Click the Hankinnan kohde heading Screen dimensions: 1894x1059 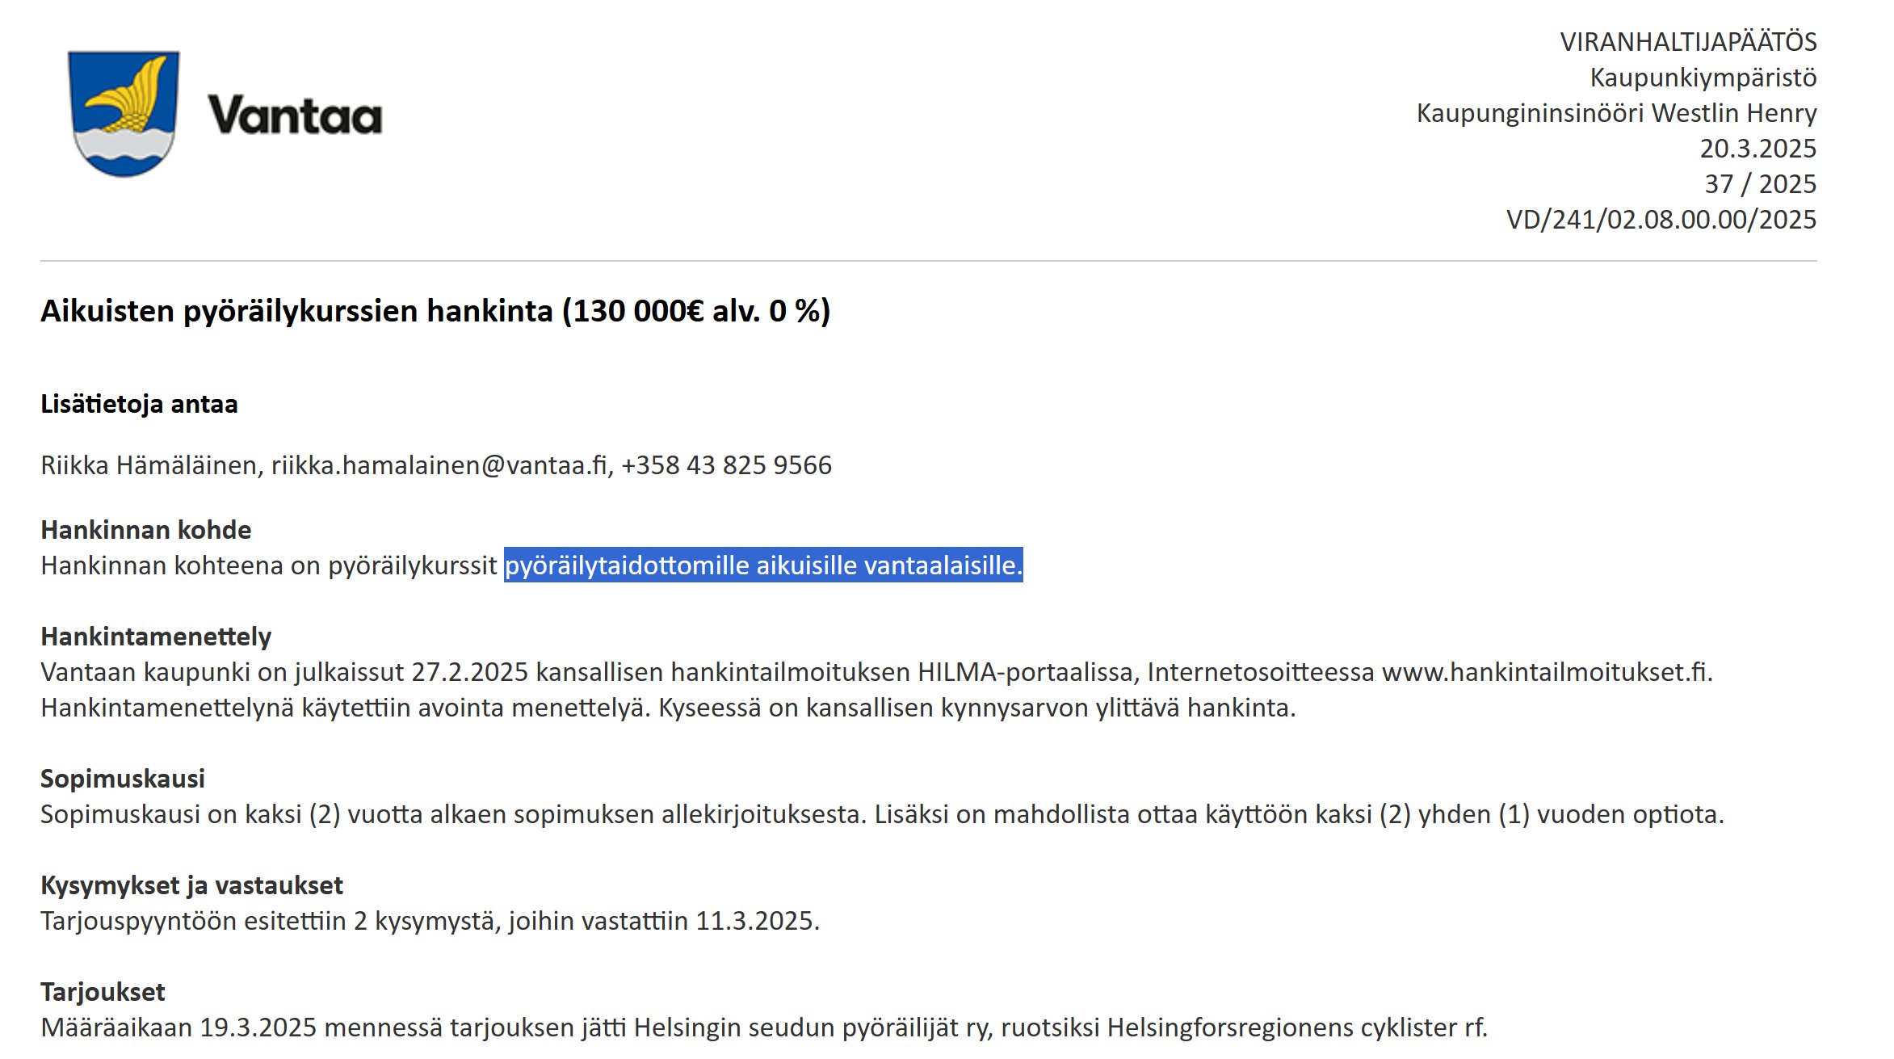pos(145,530)
